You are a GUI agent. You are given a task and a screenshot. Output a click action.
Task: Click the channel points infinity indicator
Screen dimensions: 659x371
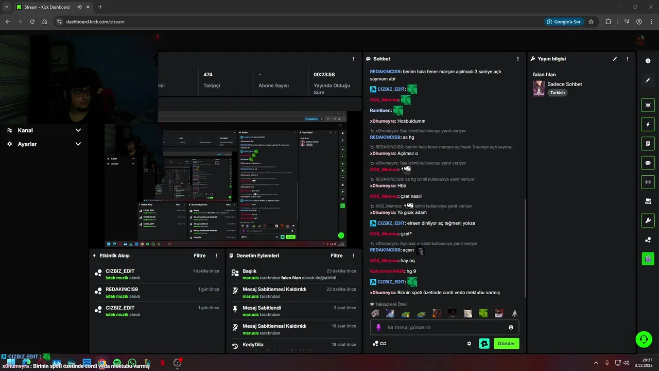[x=379, y=344]
